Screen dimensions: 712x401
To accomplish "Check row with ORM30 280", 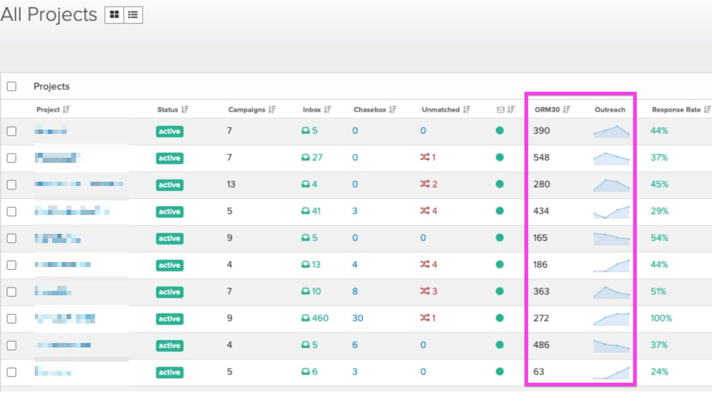I will click(x=12, y=185).
